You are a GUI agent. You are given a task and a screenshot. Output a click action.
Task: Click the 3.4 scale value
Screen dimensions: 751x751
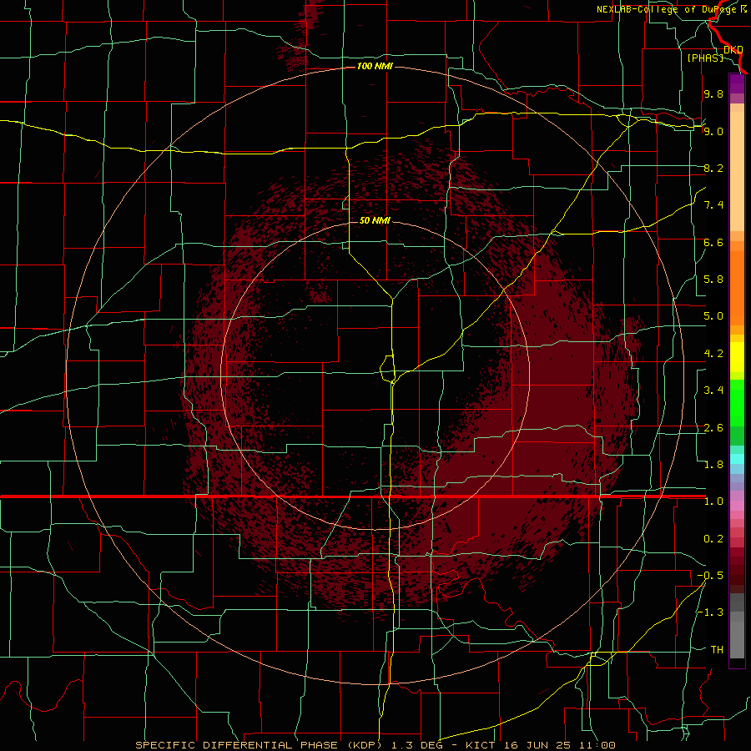[x=713, y=391]
